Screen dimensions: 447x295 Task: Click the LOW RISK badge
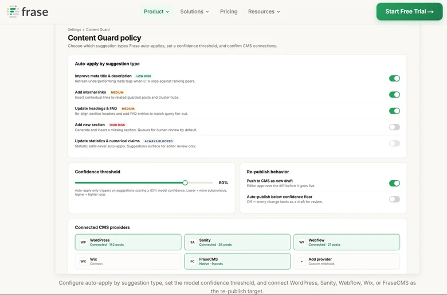[x=144, y=76]
